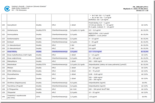This screenshot has height=103, width=155.
Task: Click the 'PX_ZBR;QP1;FP11' document code
Action: click(x=140, y=7)
